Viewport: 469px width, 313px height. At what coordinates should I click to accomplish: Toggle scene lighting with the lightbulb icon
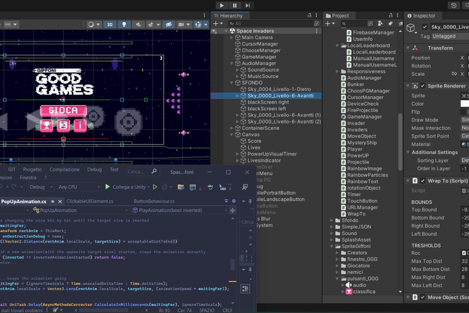tap(124, 25)
